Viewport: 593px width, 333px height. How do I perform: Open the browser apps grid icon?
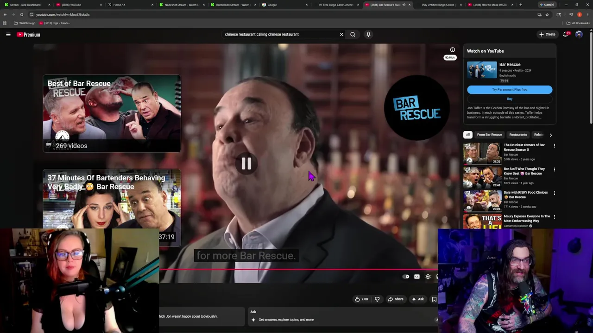(5, 23)
